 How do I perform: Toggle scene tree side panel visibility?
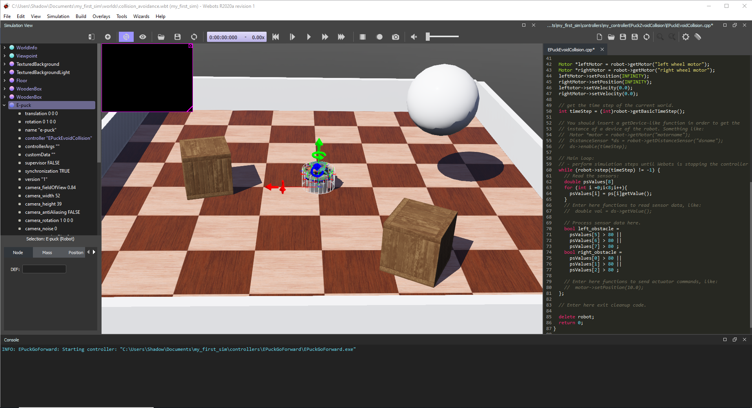click(91, 37)
